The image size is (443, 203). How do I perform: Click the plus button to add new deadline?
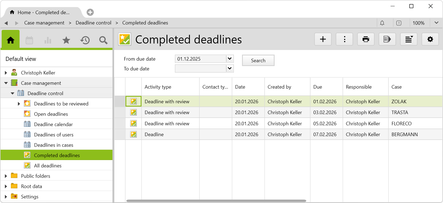tap(323, 39)
